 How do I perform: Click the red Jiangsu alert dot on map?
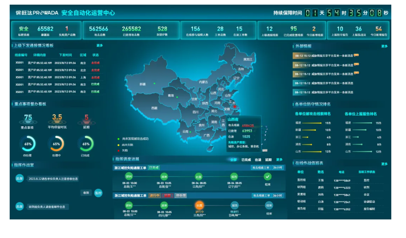click(235, 106)
